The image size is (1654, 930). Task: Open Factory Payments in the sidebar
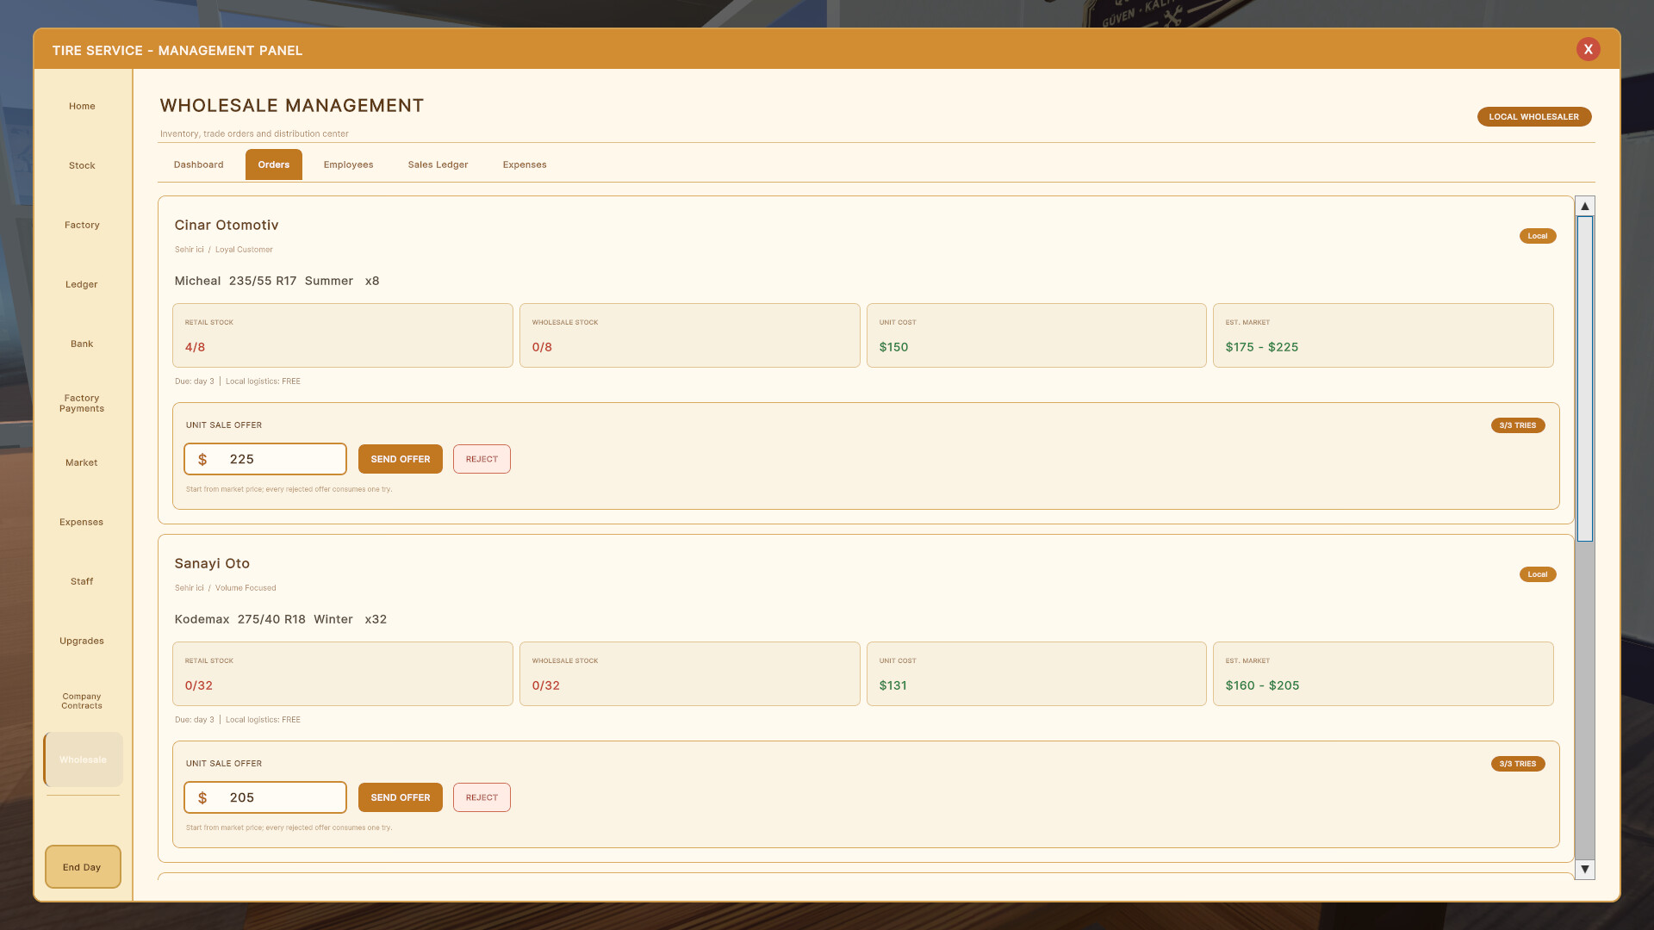pyautogui.click(x=82, y=403)
